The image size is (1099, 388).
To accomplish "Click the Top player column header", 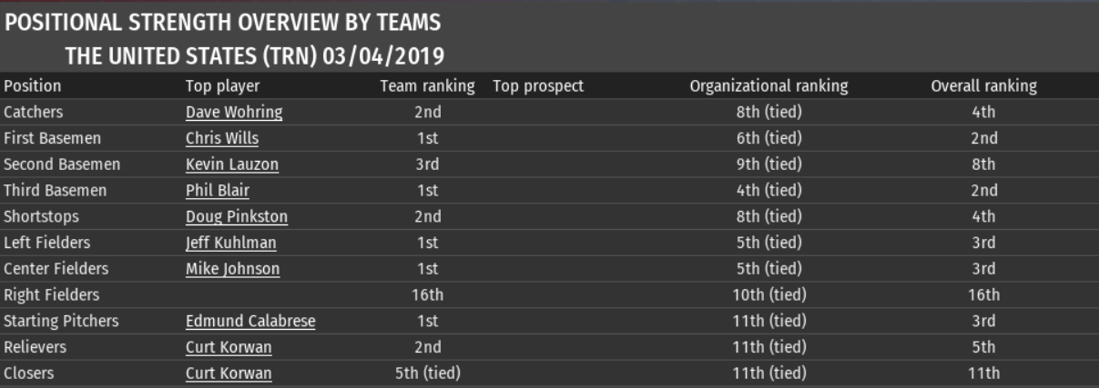I will [222, 87].
